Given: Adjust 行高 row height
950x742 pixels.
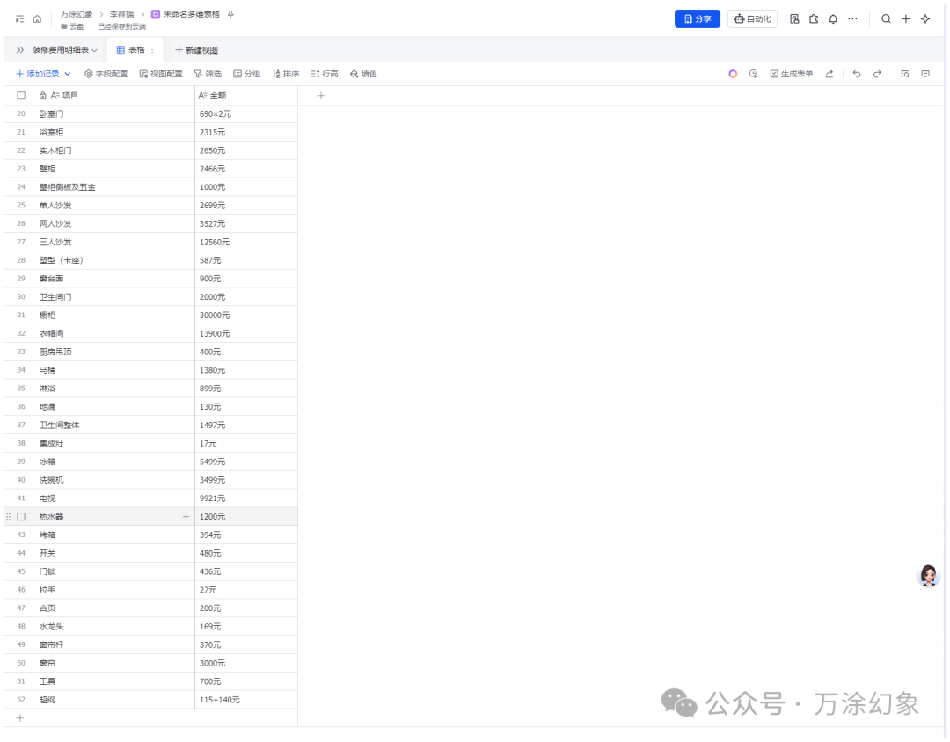Looking at the screenshot, I should point(325,74).
